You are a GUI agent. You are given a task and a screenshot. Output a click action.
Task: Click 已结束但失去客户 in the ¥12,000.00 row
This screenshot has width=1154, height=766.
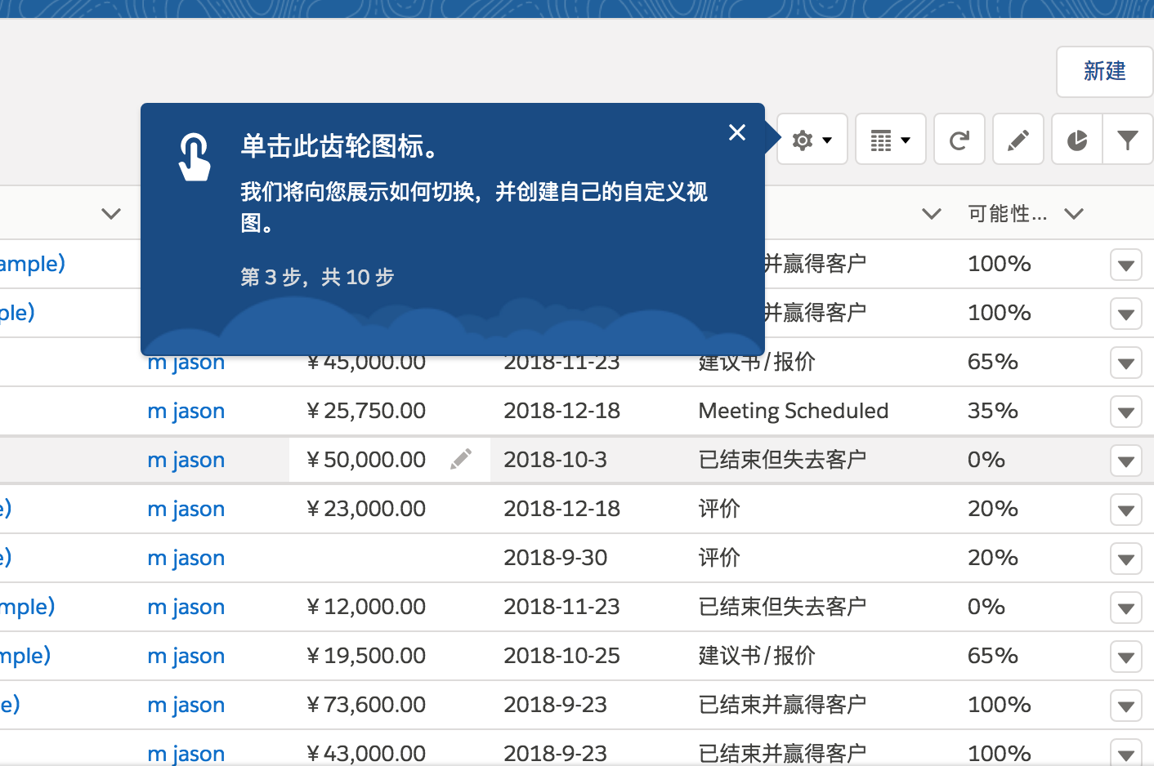782,607
